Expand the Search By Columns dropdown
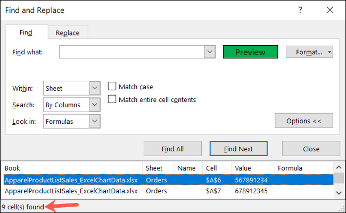Viewport: 346px width, 213px height. click(95, 105)
